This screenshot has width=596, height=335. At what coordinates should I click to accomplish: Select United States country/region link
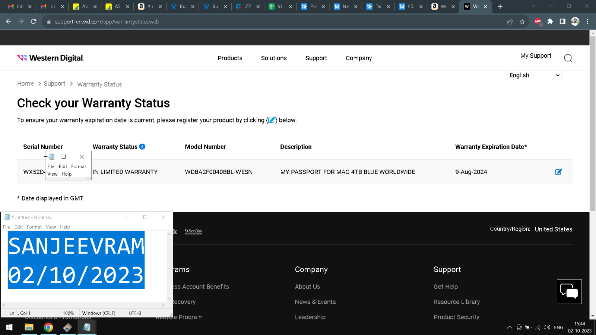[x=554, y=229]
